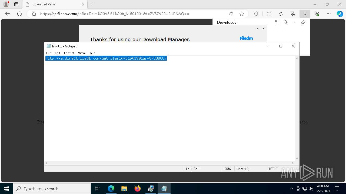The width and height of the screenshot is (346, 194).
Task: Open Notepad Edit menu
Action: click(x=58, y=53)
